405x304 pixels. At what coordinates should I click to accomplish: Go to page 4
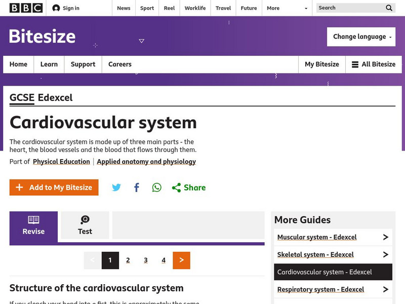coord(164,260)
